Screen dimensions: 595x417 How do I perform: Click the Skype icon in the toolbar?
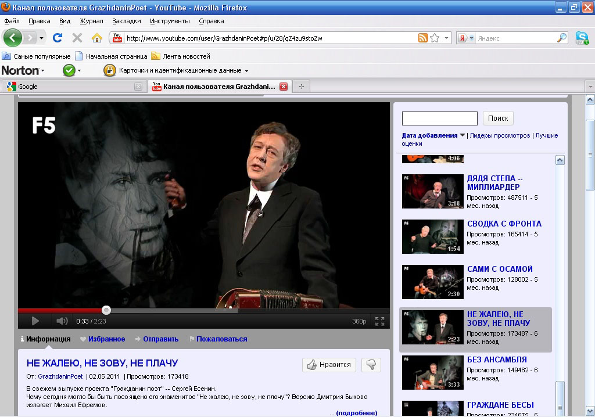pos(582,38)
